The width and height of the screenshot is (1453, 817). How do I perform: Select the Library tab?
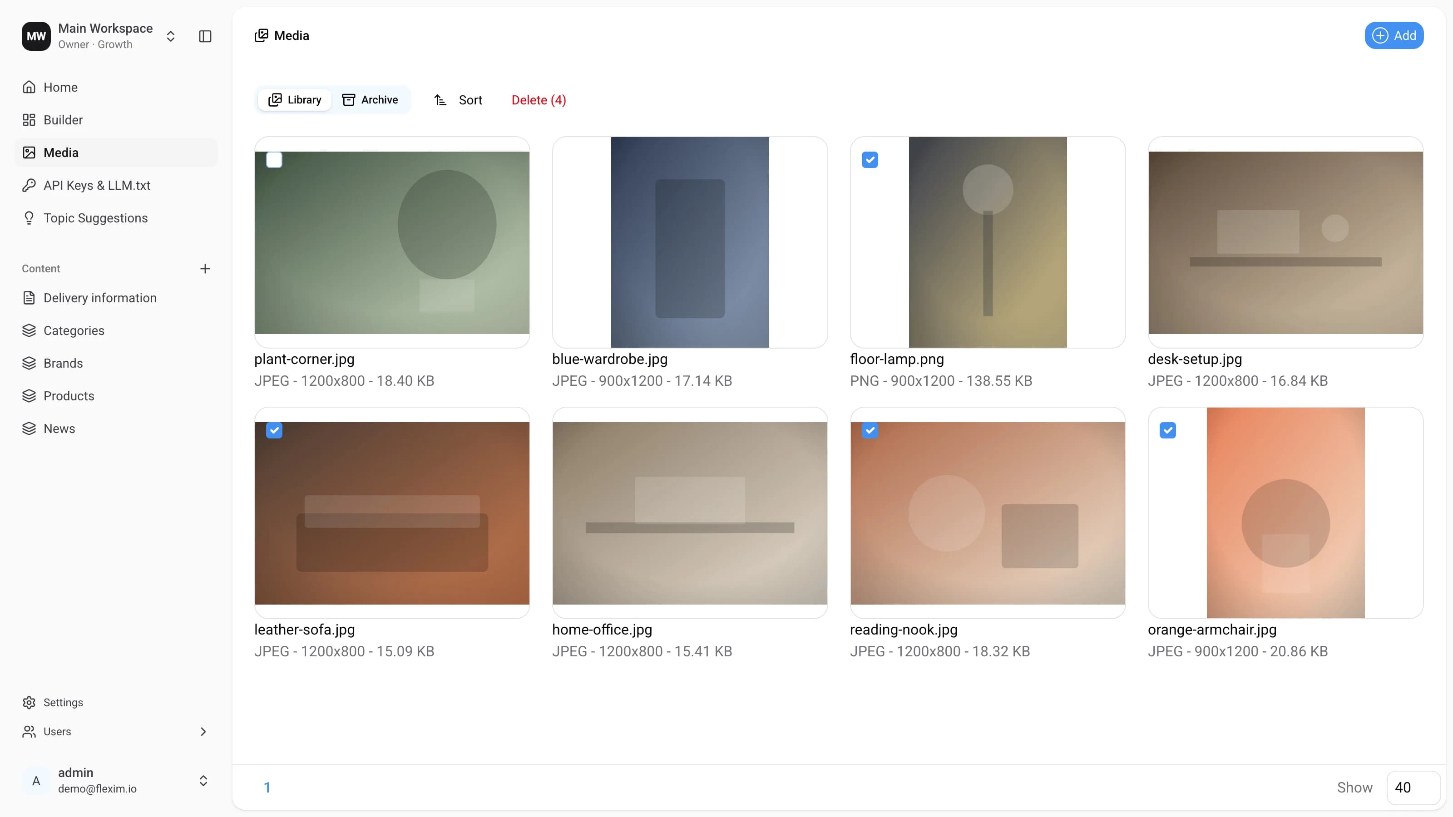click(x=294, y=100)
